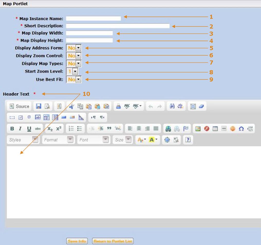Expand the Font combo box

click(94, 140)
